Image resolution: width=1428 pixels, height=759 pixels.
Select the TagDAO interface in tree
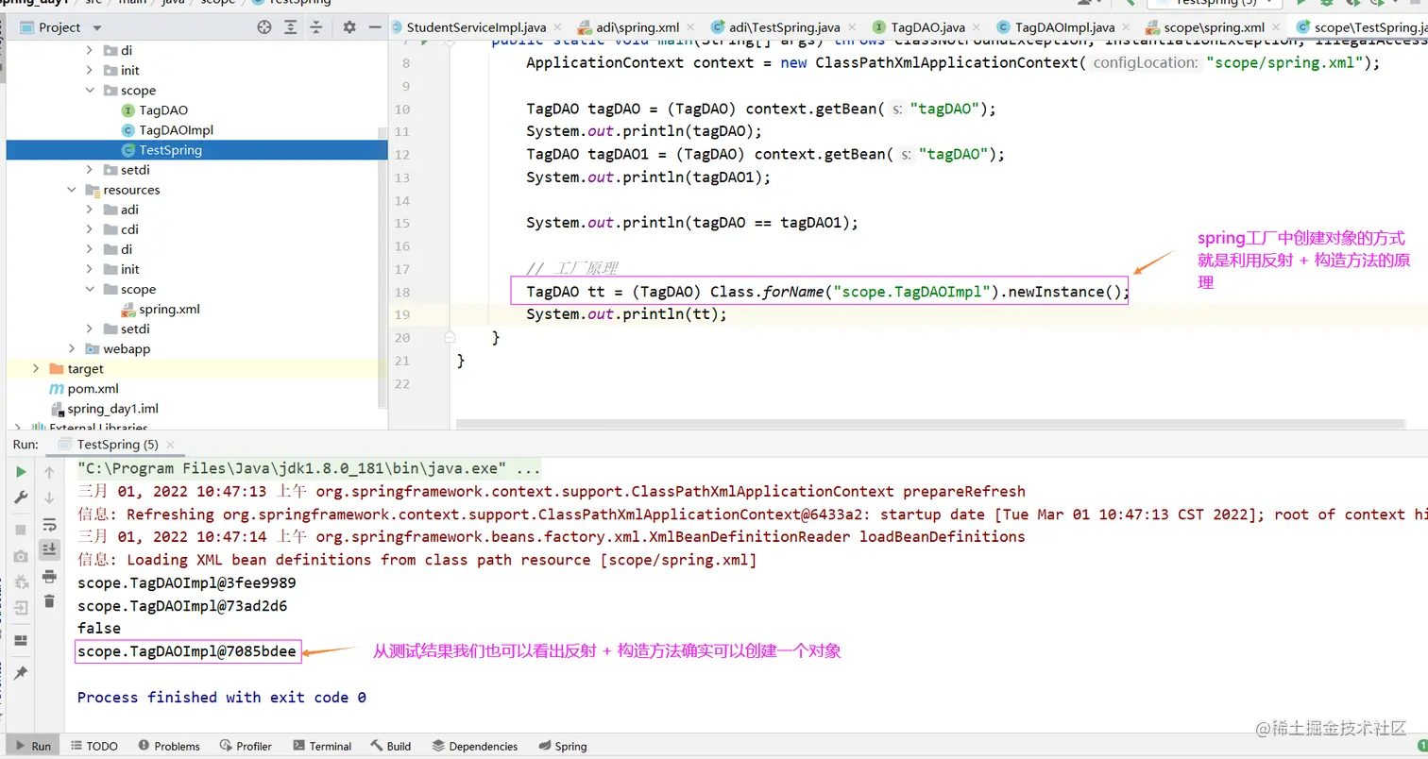163,110
